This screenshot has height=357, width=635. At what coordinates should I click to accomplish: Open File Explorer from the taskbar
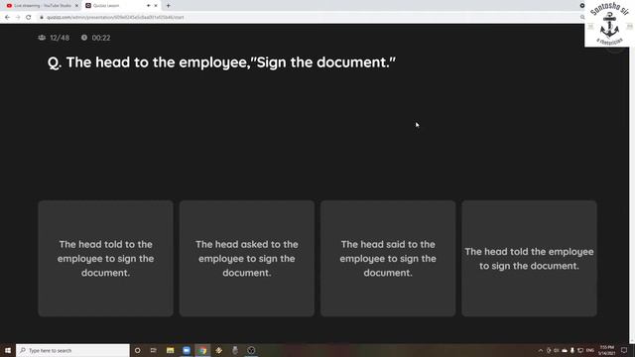pyautogui.click(x=170, y=350)
